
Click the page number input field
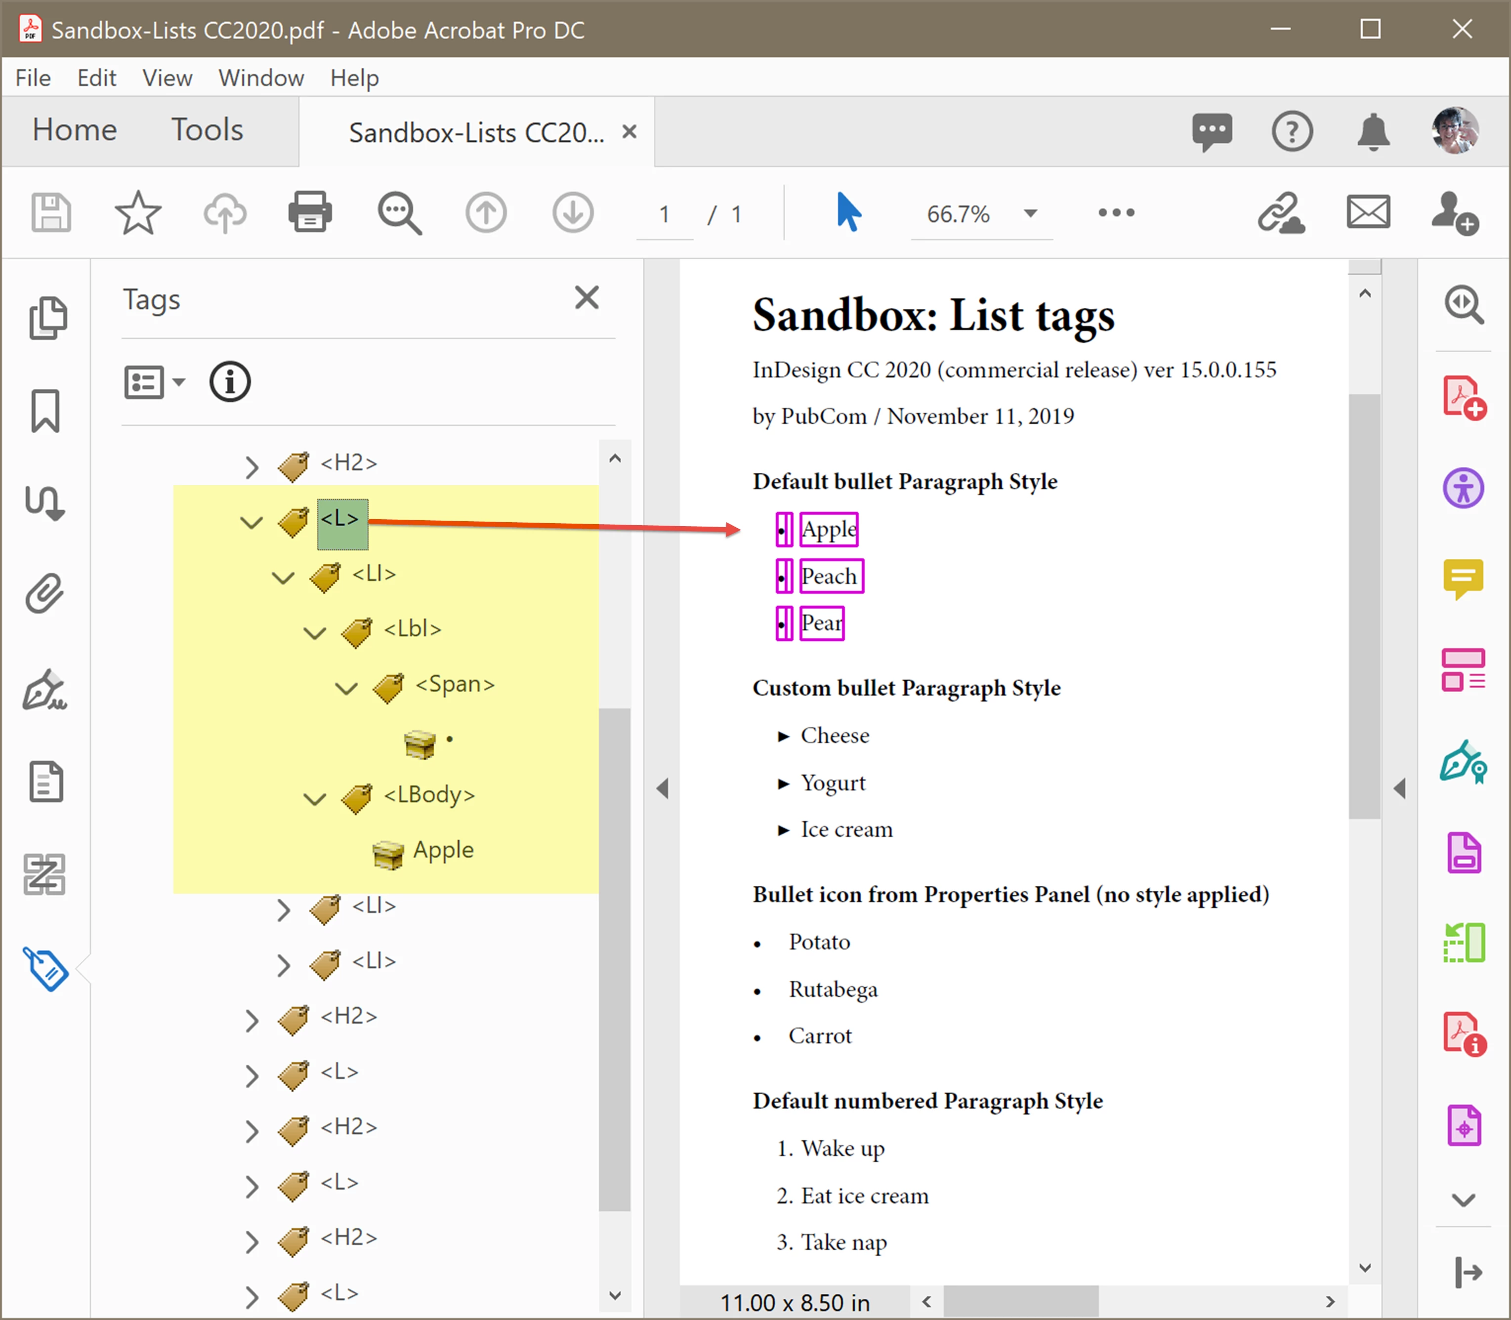click(x=665, y=214)
